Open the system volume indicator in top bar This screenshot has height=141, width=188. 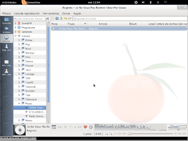[143, 2]
